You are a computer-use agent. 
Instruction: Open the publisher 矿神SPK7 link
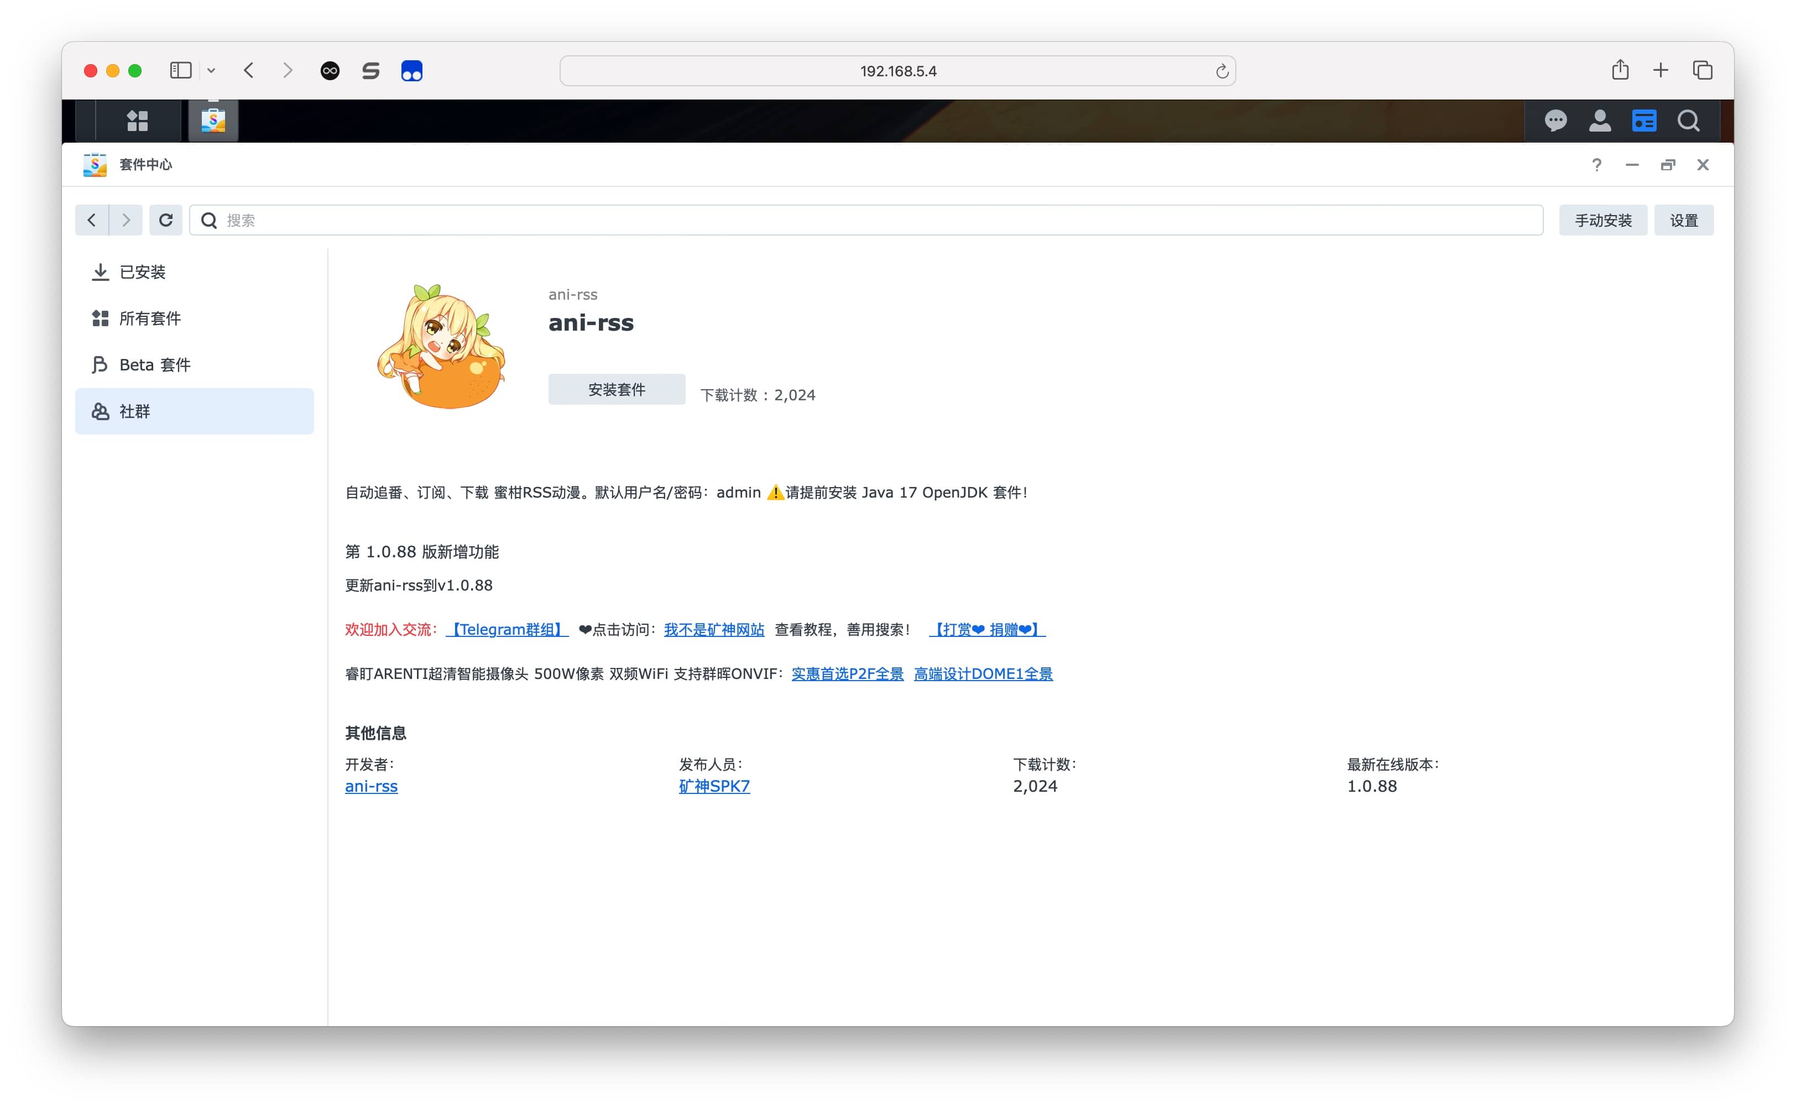[714, 786]
